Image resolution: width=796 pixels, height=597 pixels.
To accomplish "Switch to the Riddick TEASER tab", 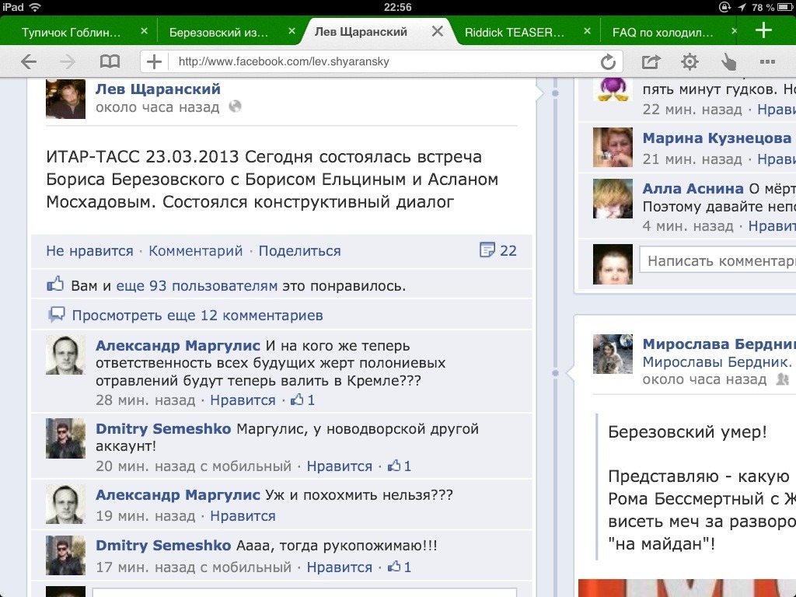I will point(515,33).
